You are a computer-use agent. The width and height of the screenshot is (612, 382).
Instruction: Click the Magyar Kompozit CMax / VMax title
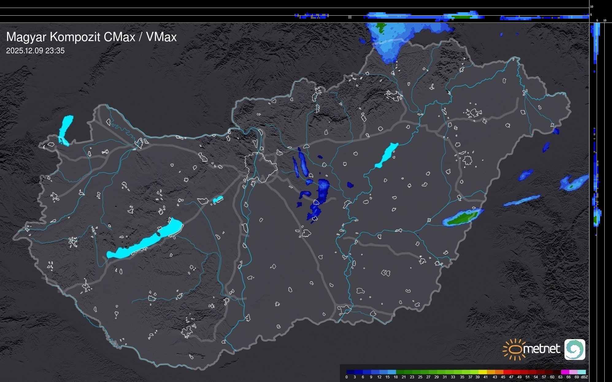click(91, 37)
